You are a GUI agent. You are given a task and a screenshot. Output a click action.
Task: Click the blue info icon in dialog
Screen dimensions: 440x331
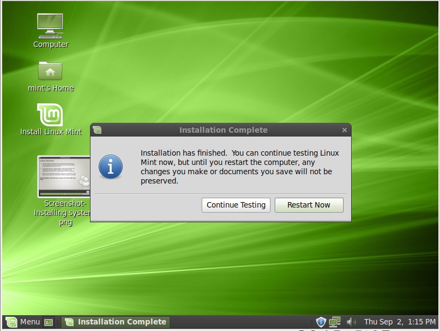(x=111, y=167)
